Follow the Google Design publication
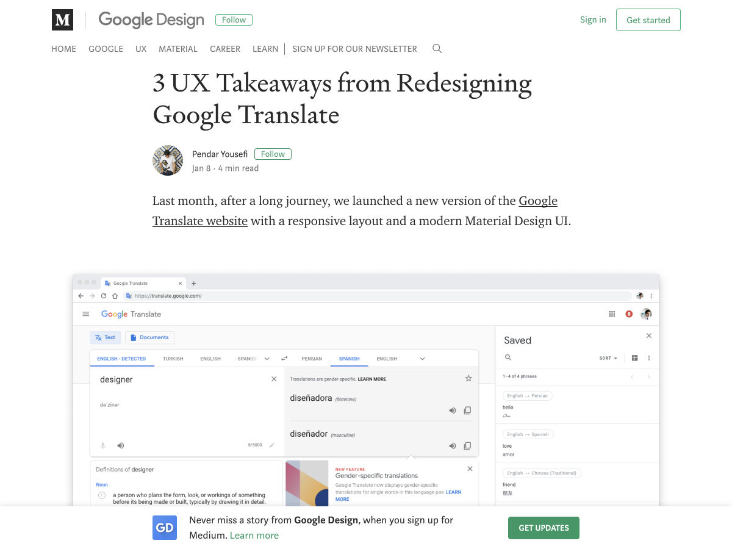Screen dimensions: 732x549 click(234, 20)
